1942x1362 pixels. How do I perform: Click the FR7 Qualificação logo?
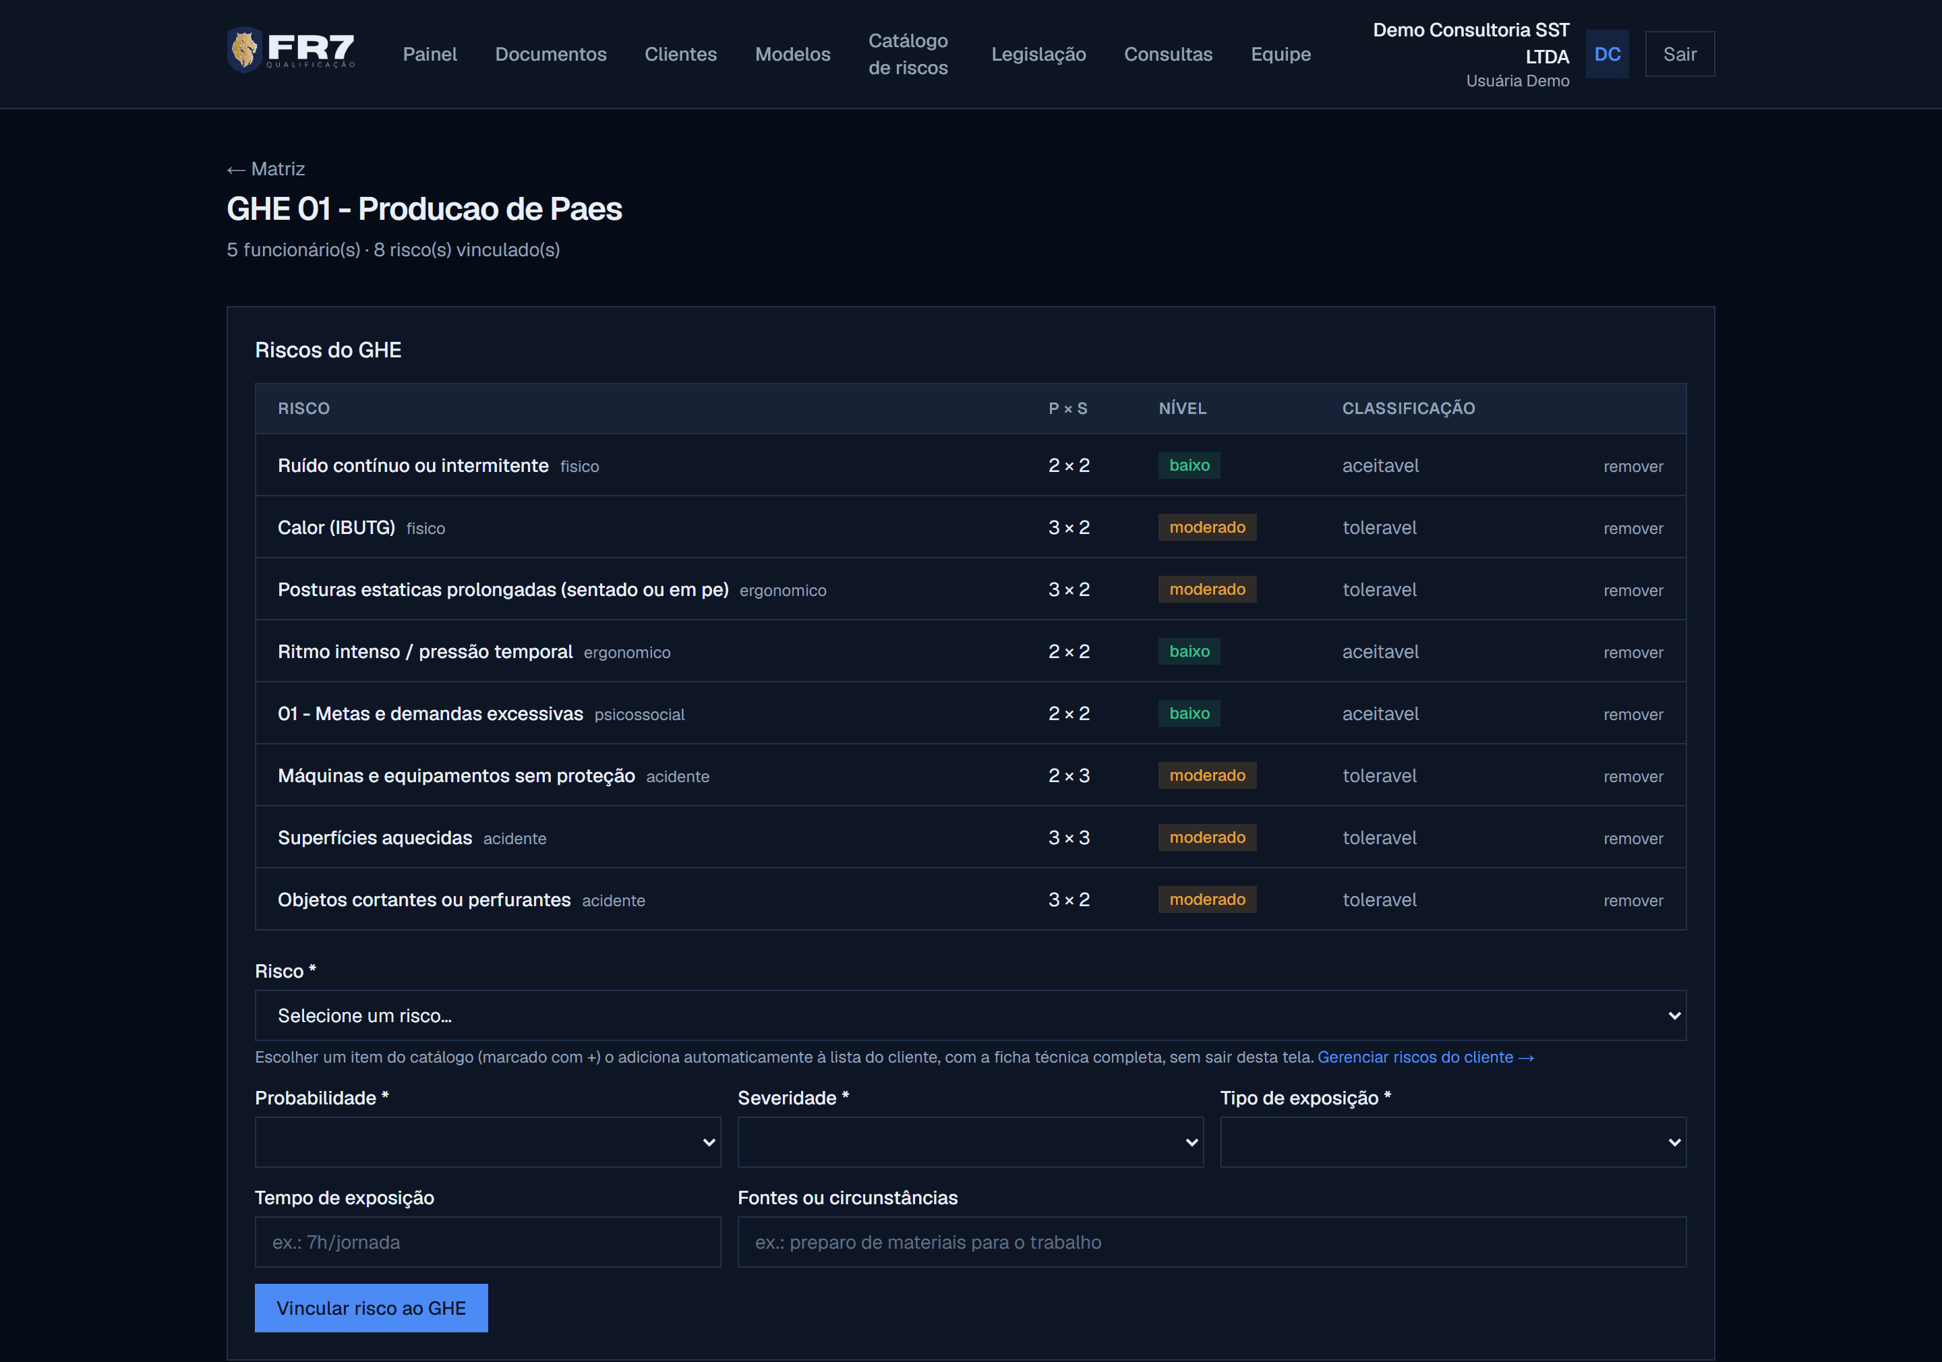(291, 50)
